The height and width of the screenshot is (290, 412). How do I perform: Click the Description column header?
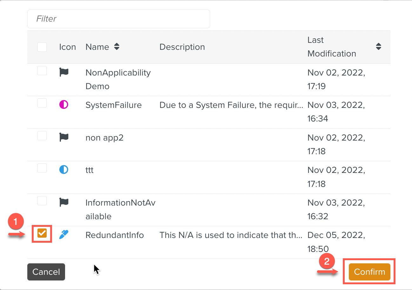click(182, 47)
